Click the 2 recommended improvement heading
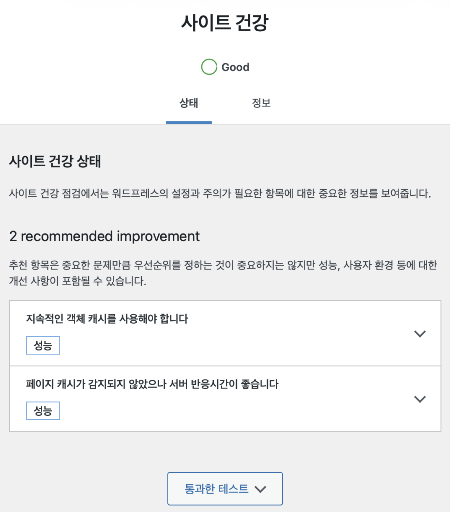 (104, 236)
